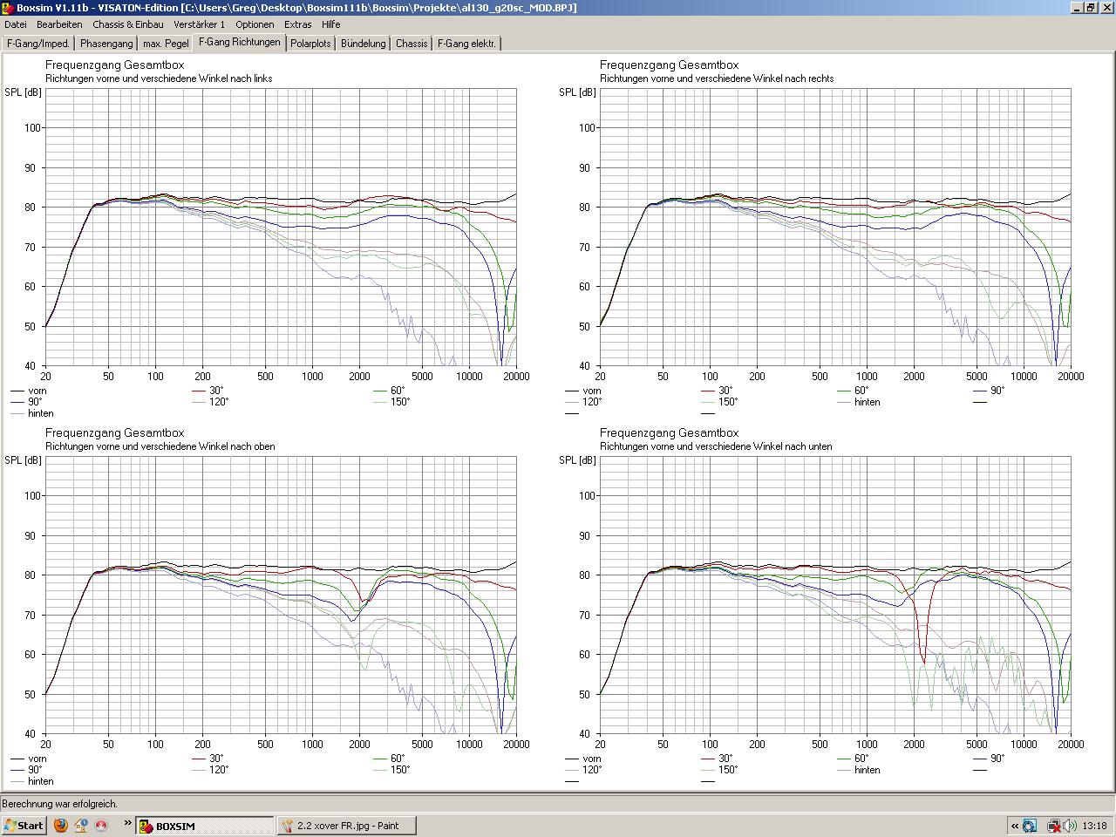1116x837 pixels.
Task: Click the status text 'Berechnung war erfolgreich.'
Action: coord(60,804)
